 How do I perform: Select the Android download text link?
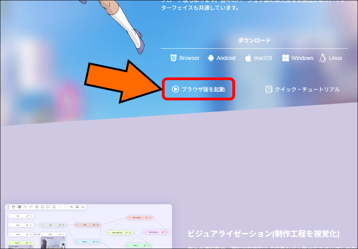click(226, 58)
